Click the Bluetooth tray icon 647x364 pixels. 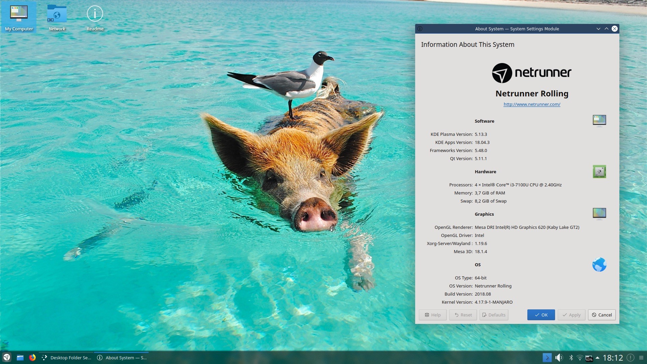coord(571,358)
